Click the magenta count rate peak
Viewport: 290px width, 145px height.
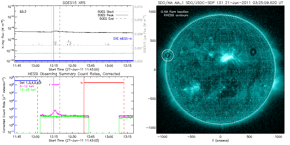55,110
